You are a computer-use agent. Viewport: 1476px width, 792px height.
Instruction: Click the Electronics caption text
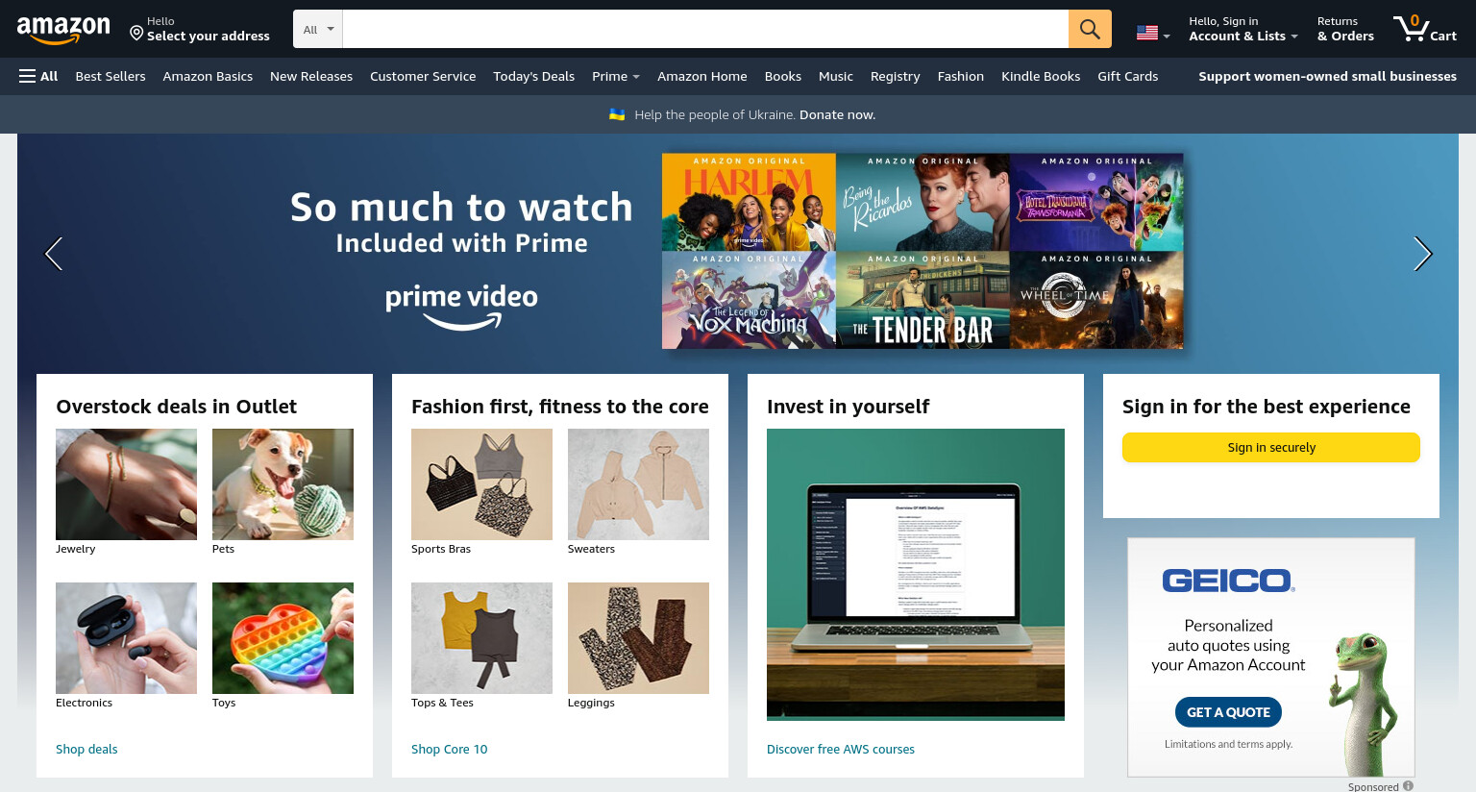pos(84,703)
